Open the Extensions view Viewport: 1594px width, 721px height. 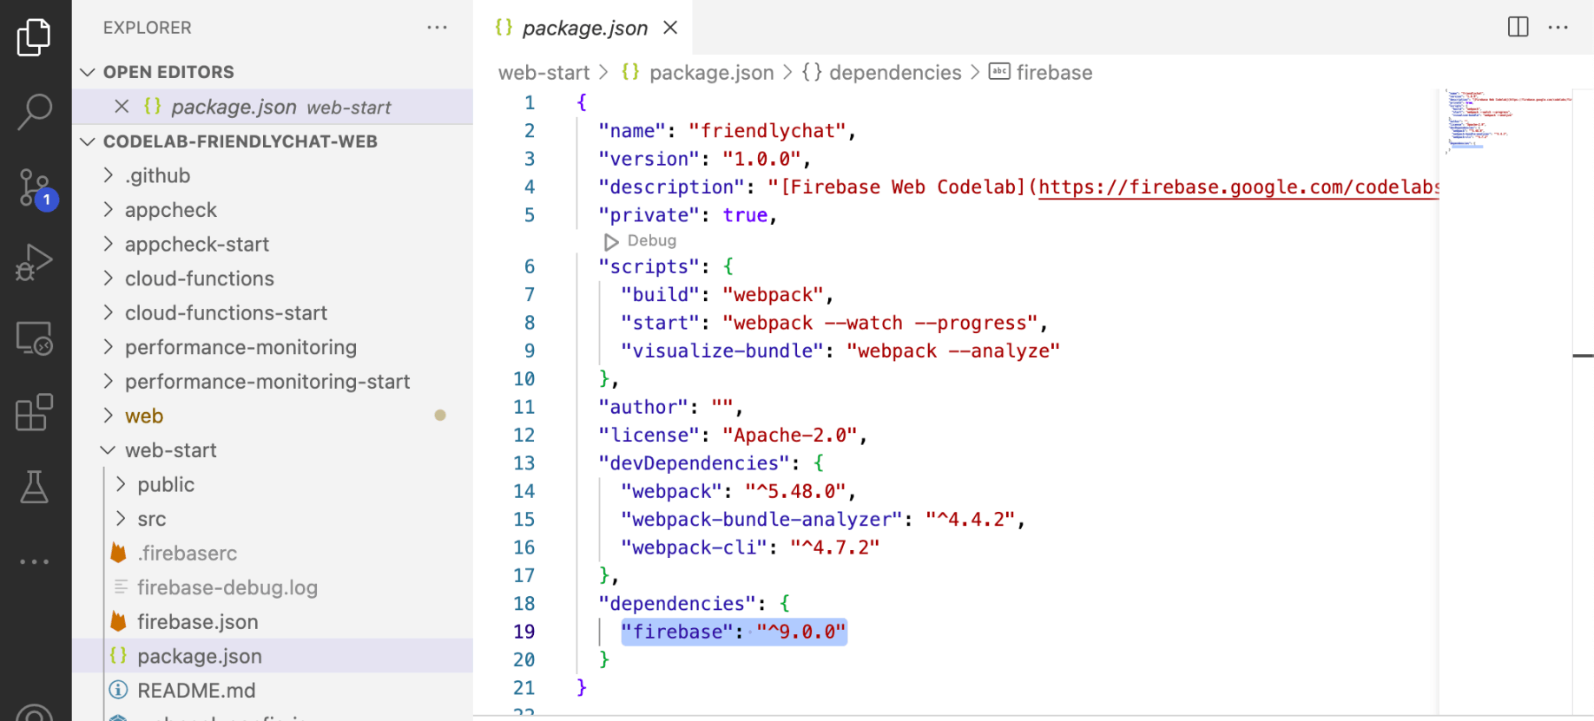click(34, 412)
